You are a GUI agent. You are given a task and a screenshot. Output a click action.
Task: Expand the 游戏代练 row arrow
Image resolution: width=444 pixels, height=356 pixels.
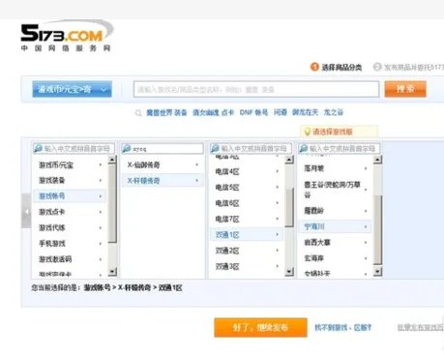point(101,228)
